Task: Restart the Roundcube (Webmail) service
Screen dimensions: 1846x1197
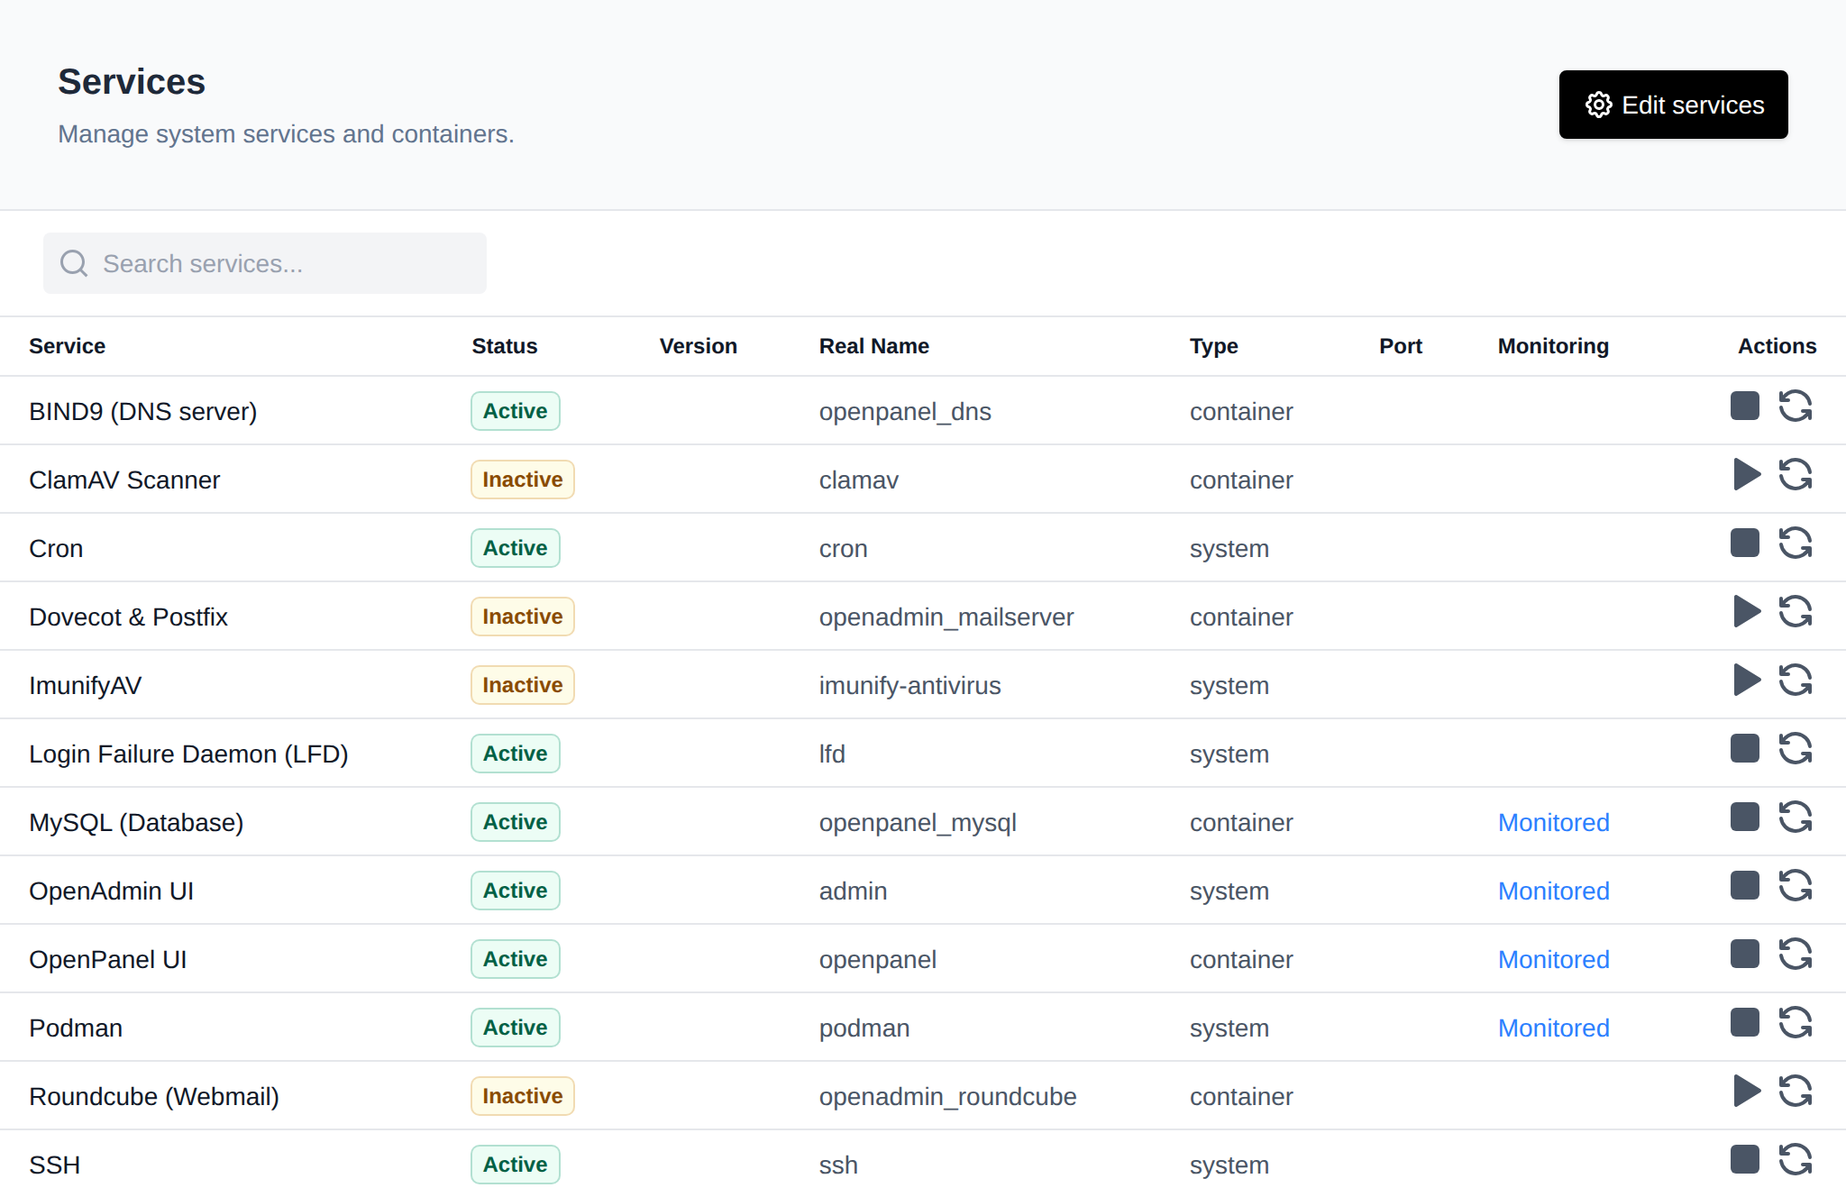Action: tap(1796, 1092)
